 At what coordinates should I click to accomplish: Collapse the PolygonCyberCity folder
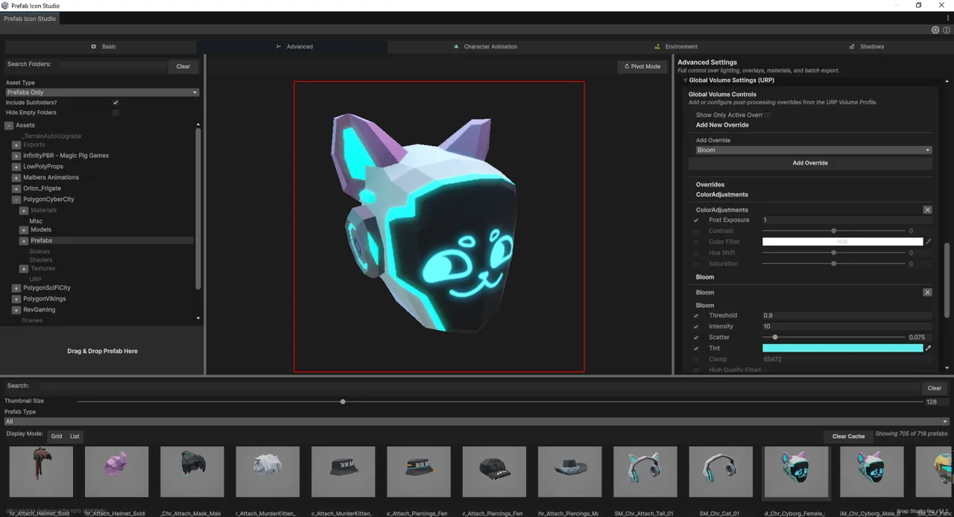click(x=16, y=200)
